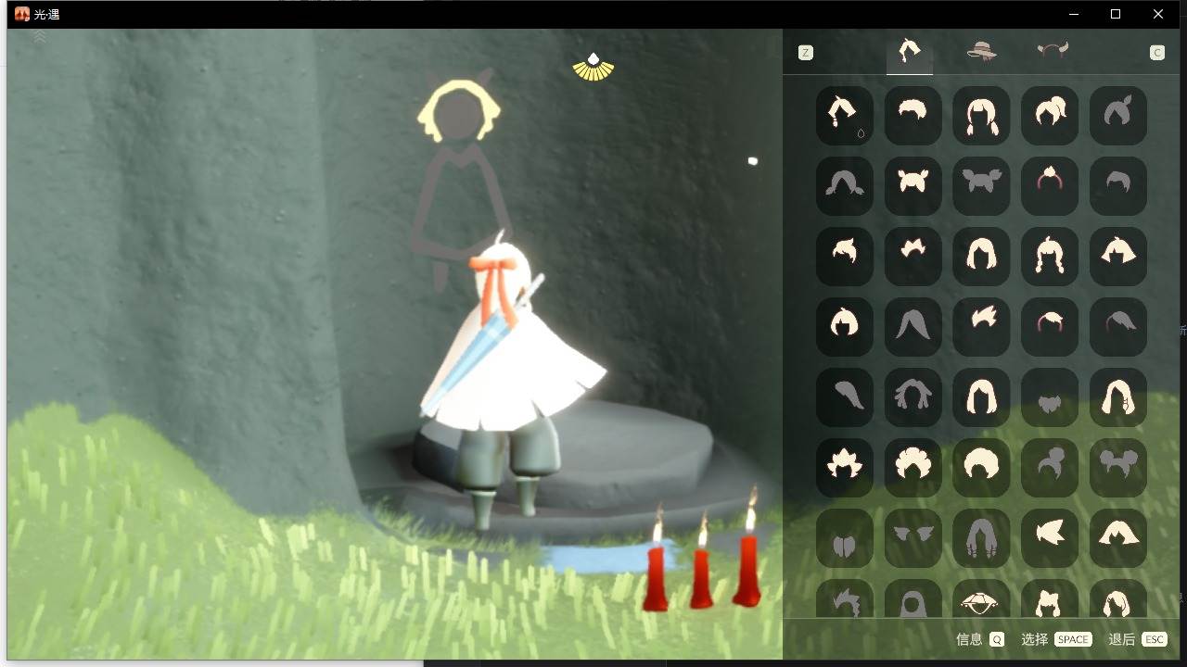The height and width of the screenshot is (667, 1187).
Task: Click the 信息 Q info button
Action: [980, 639]
